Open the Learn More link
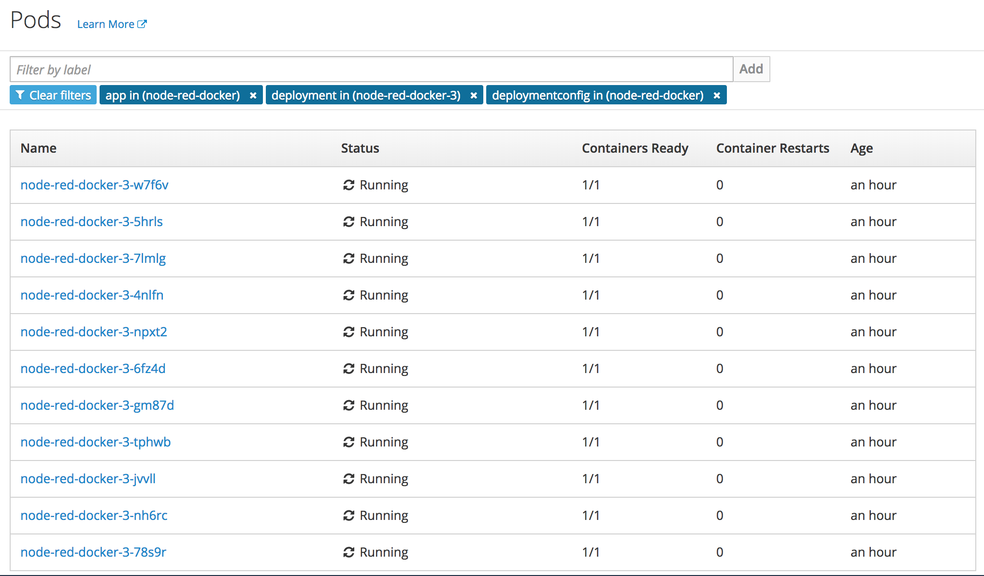 [106, 24]
